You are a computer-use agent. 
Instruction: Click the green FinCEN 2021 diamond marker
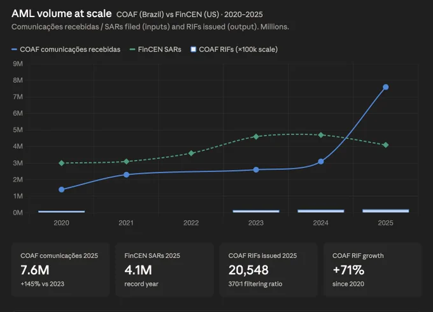pyautogui.click(x=127, y=162)
